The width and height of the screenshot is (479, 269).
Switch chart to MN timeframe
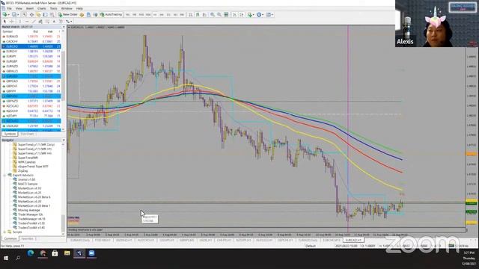(182, 14)
